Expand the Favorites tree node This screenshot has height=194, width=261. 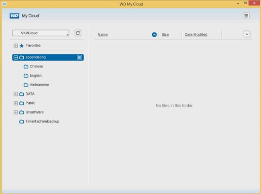click(x=16, y=46)
